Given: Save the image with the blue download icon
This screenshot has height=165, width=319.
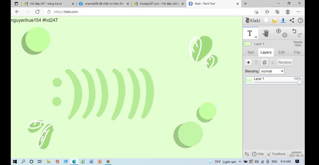Looking at the screenshot, I should point(283,20).
